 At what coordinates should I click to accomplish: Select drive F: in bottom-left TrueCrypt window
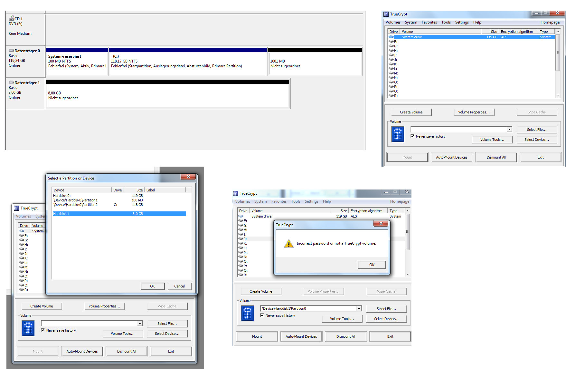24,236
